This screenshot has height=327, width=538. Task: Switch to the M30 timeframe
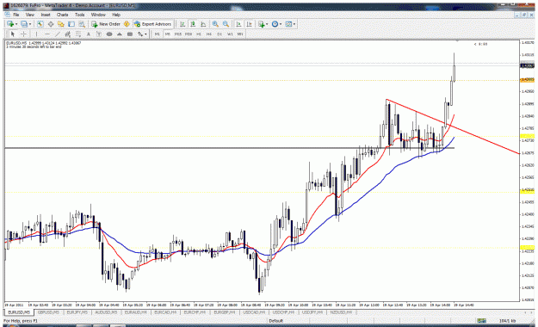188,34
